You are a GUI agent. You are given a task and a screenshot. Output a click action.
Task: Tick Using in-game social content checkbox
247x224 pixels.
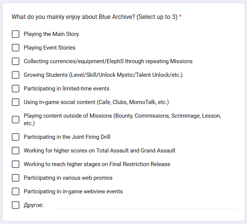(16, 102)
